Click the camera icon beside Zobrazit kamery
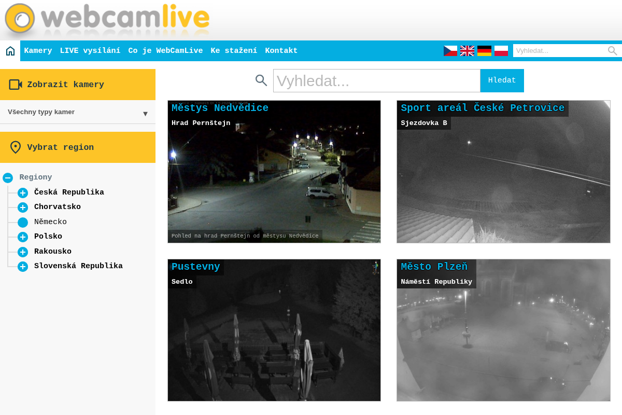The width and height of the screenshot is (622, 415). [16, 85]
